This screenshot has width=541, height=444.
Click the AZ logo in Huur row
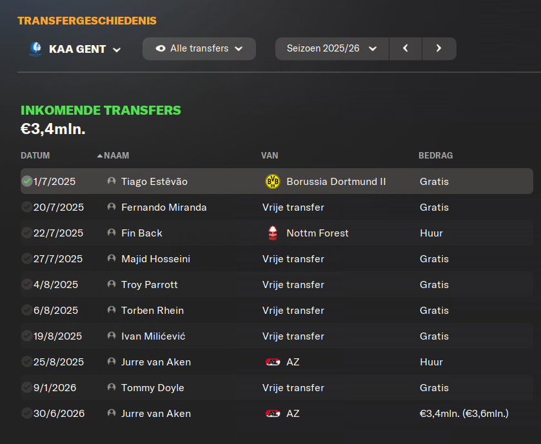[273, 362]
